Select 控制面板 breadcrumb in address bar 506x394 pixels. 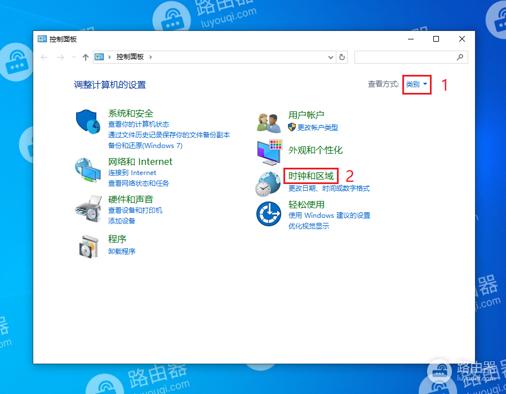click(130, 57)
